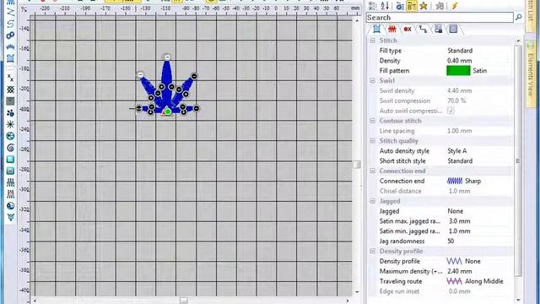
Task: Collapse the Stitch section
Action: pyautogui.click(x=373, y=41)
